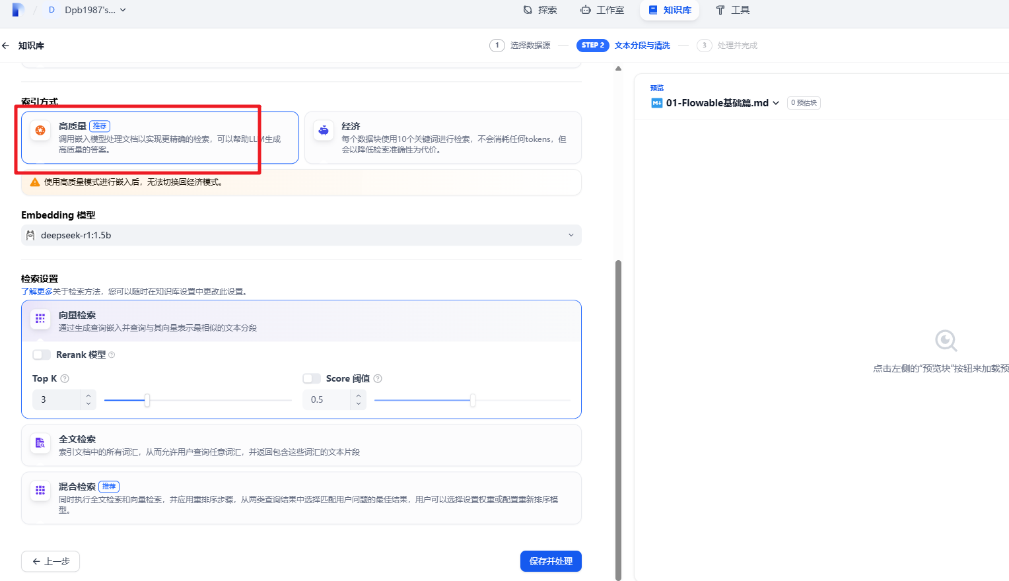
Task: Click the 经济 index mode icon
Action: 324,130
